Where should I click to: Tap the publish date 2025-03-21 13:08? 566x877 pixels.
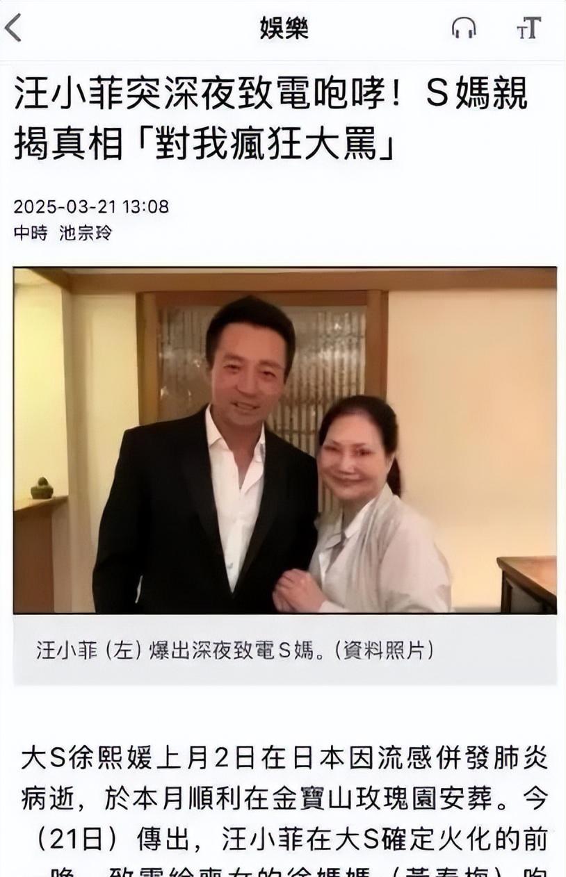click(x=91, y=206)
